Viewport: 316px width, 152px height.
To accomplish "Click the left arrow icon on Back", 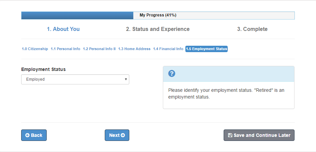I will pos(28,135).
